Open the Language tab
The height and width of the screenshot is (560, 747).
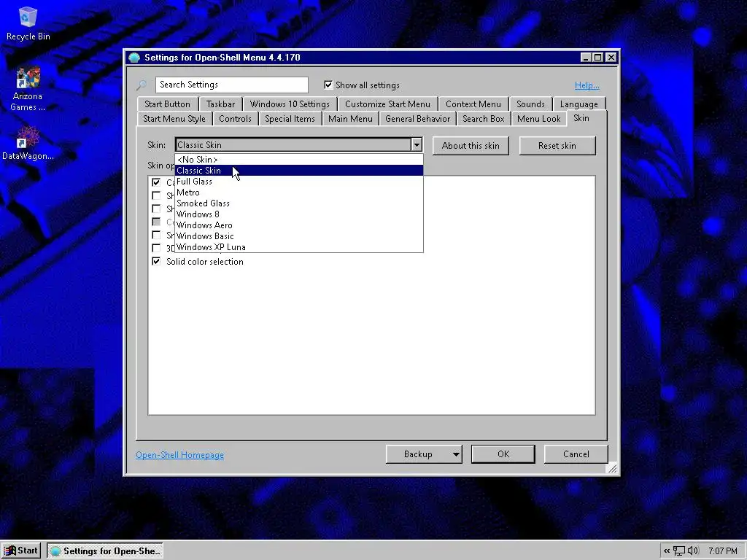pyautogui.click(x=578, y=104)
